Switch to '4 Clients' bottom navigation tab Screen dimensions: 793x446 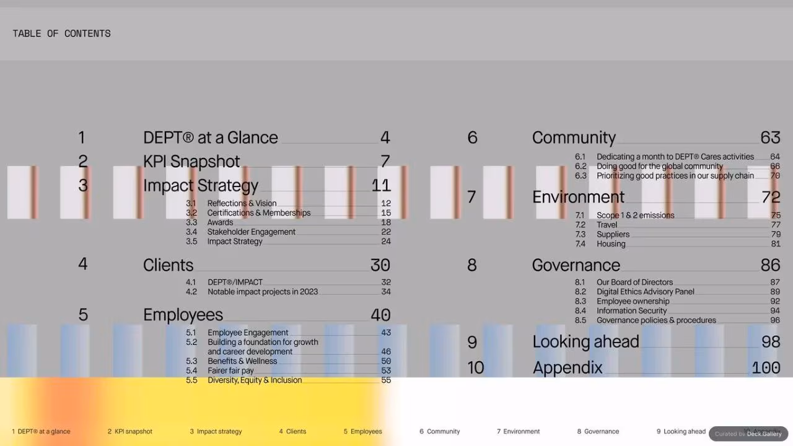(x=292, y=432)
